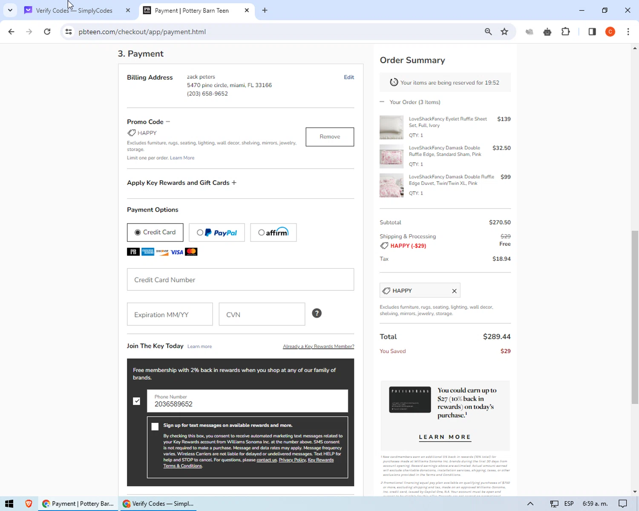Open promo code Learn More link
This screenshot has height=511, width=639.
(x=182, y=158)
